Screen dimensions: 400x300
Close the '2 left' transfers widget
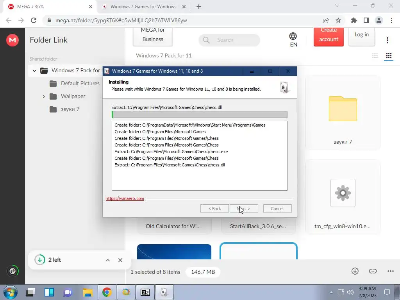pyautogui.click(x=120, y=260)
